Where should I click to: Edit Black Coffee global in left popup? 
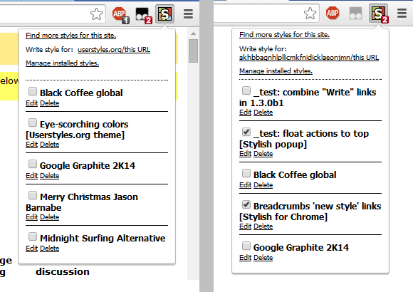tap(31, 103)
